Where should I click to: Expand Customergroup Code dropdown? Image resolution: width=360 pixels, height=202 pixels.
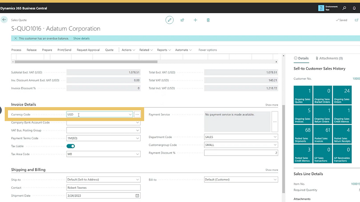coord(275,145)
